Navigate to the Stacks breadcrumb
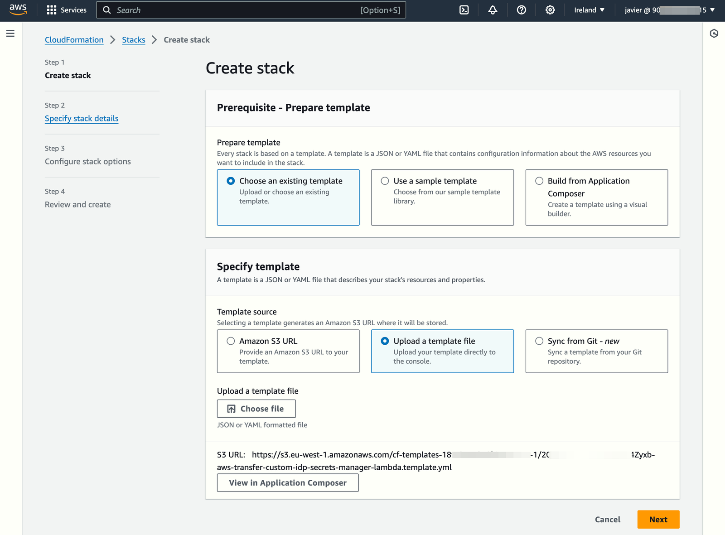Viewport: 725px width, 535px height. click(134, 40)
